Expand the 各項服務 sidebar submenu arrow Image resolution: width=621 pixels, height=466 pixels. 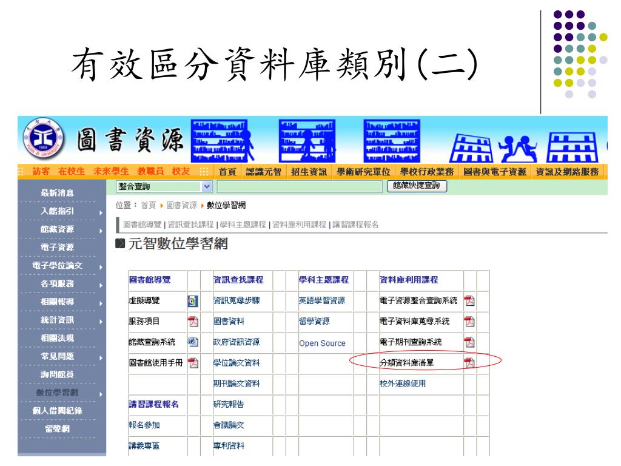click(x=101, y=286)
